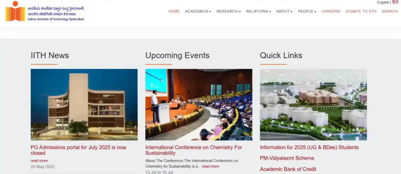Viewport: 401px width, 174px height.
Task: Read more about PG Admissions news
Action: coord(39,161)
